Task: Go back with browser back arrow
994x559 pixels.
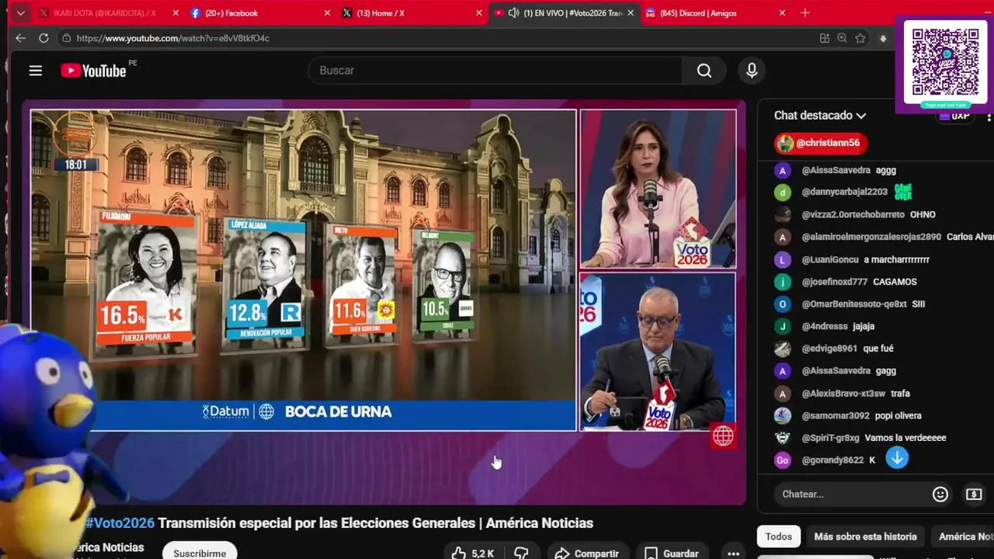Action: point(20,38)
